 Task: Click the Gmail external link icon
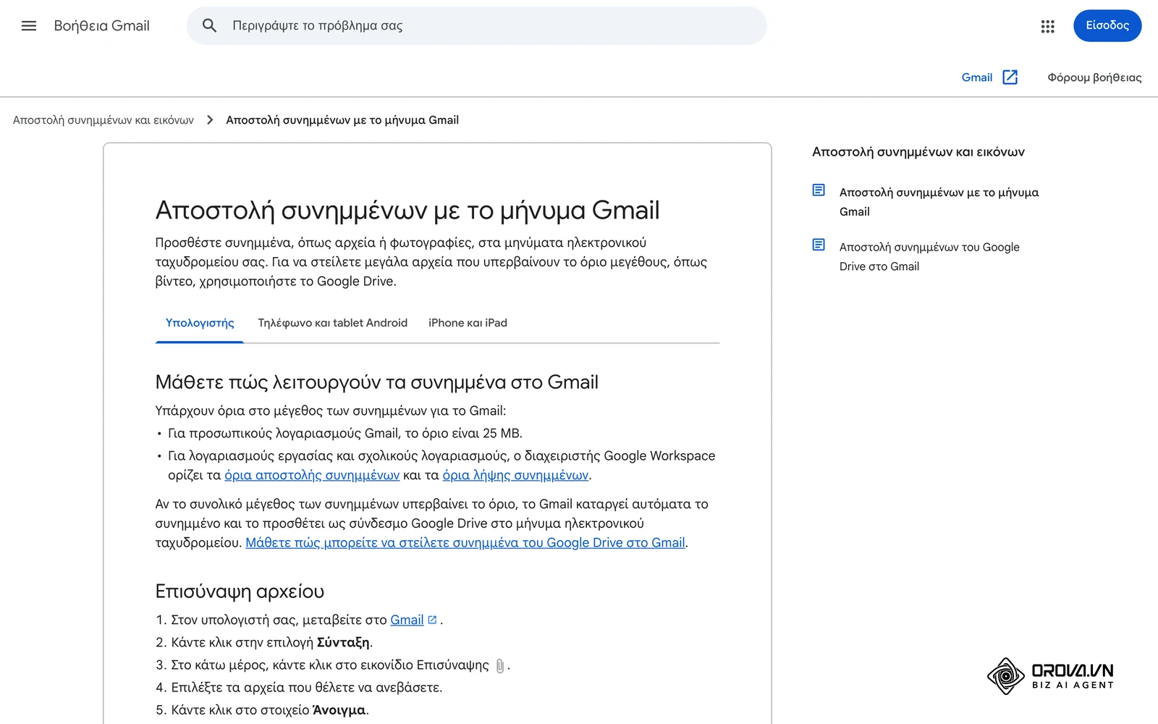pos(1010,77)
